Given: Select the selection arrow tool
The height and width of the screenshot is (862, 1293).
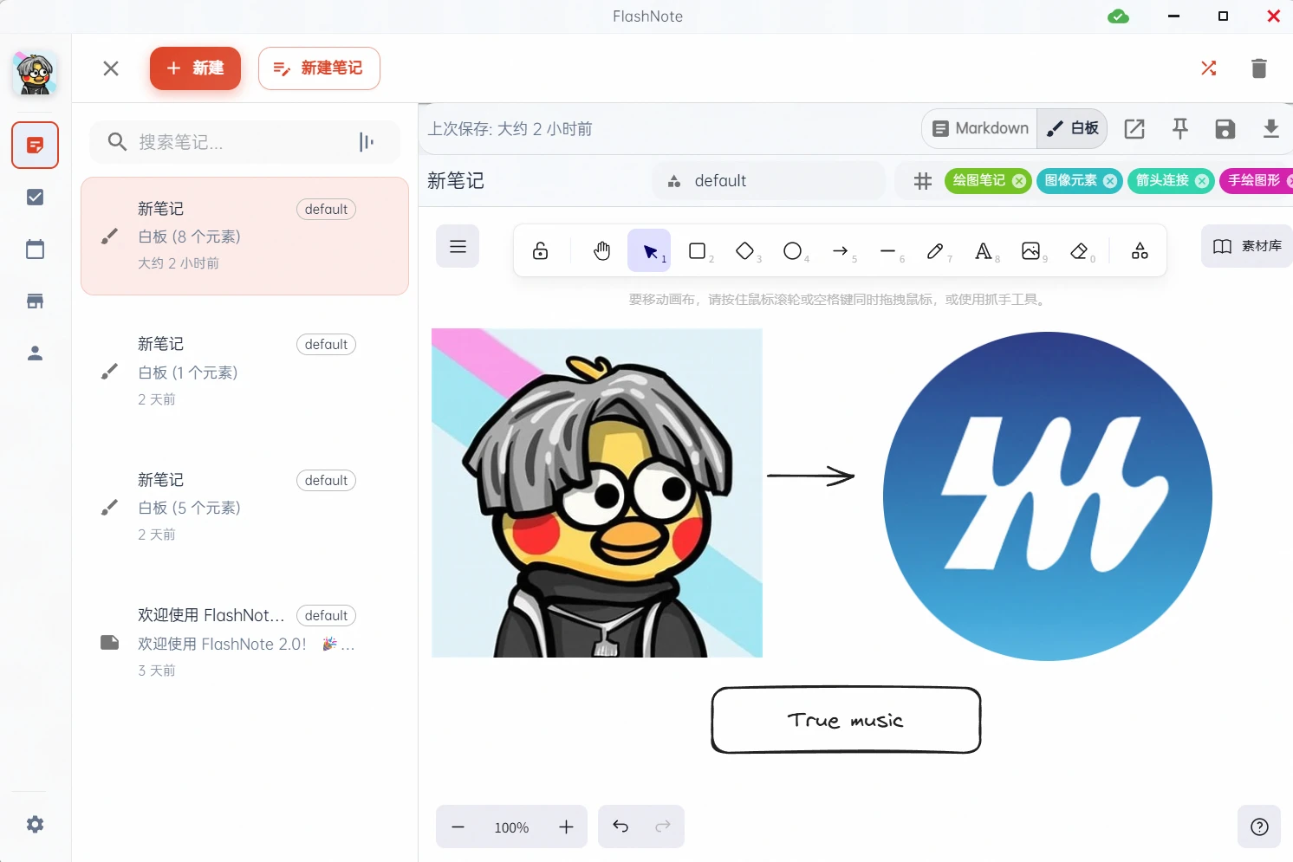Looking at the screenshot, I should [649, 251].
